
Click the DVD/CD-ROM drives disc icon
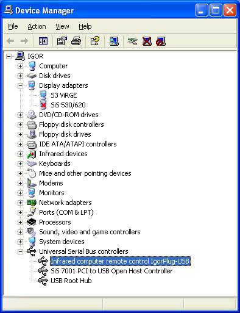(32, 115)
